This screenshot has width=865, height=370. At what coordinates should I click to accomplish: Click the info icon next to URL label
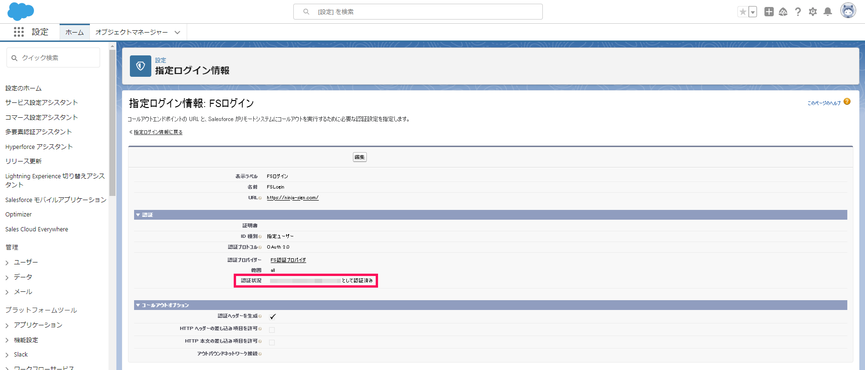click(x=260, y=198)
